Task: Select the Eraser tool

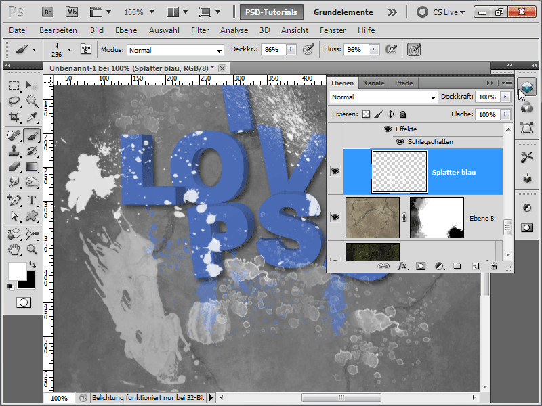Action: [x=14, y=166]
